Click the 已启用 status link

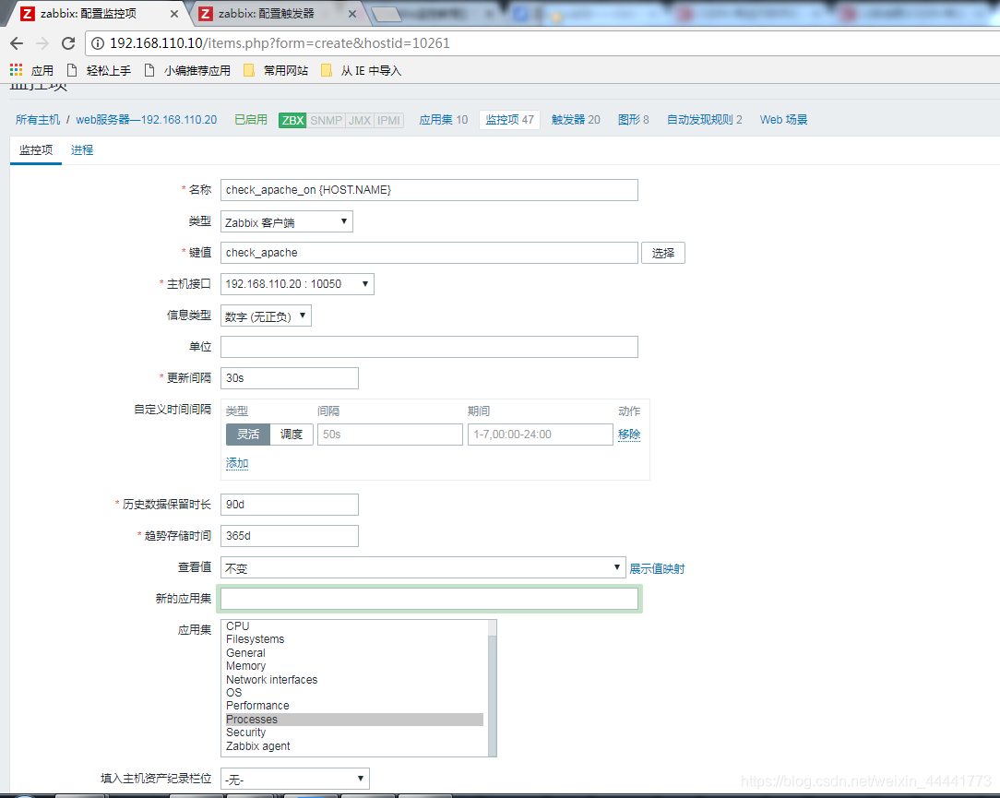[251, 120]
